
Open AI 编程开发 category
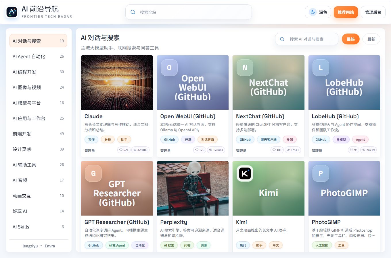[x=38, y=72]
